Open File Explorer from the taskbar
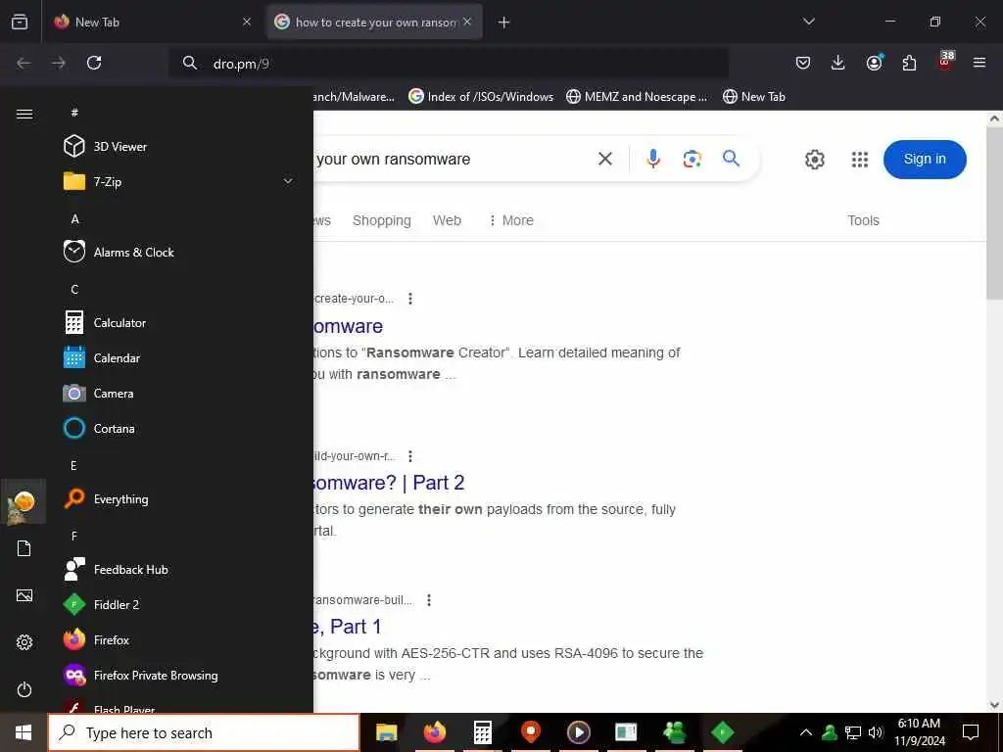Image resolution: width=1003 pixels, height=752 pixels. click(386, 732)
